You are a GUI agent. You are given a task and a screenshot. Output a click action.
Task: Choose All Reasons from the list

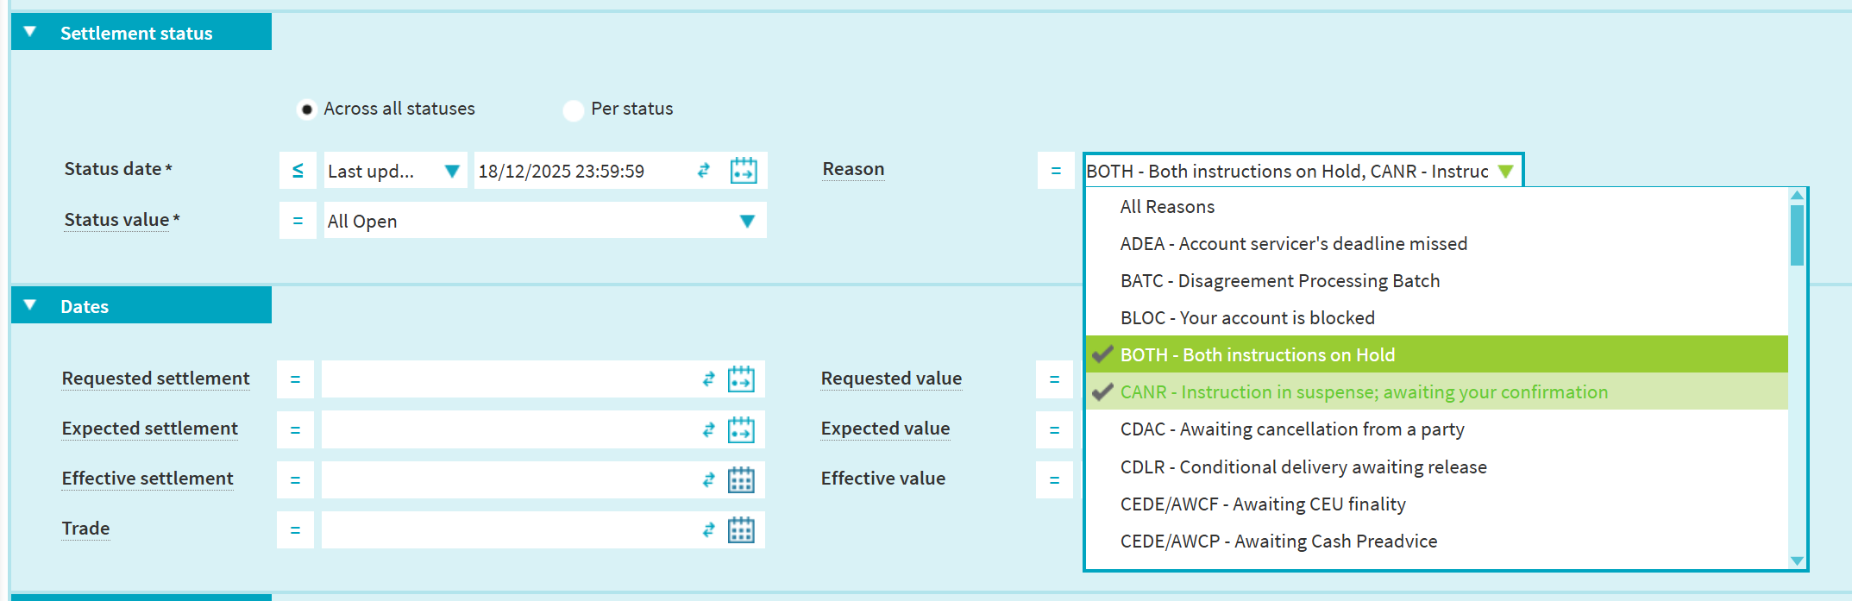[1167, 207]
